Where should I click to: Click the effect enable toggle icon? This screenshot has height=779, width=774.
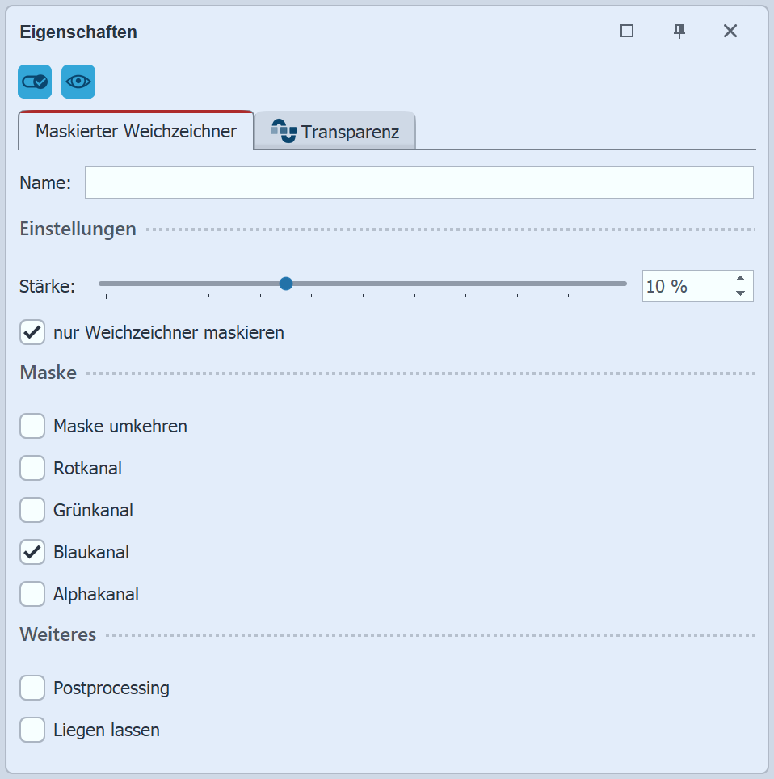pos(35,82)
